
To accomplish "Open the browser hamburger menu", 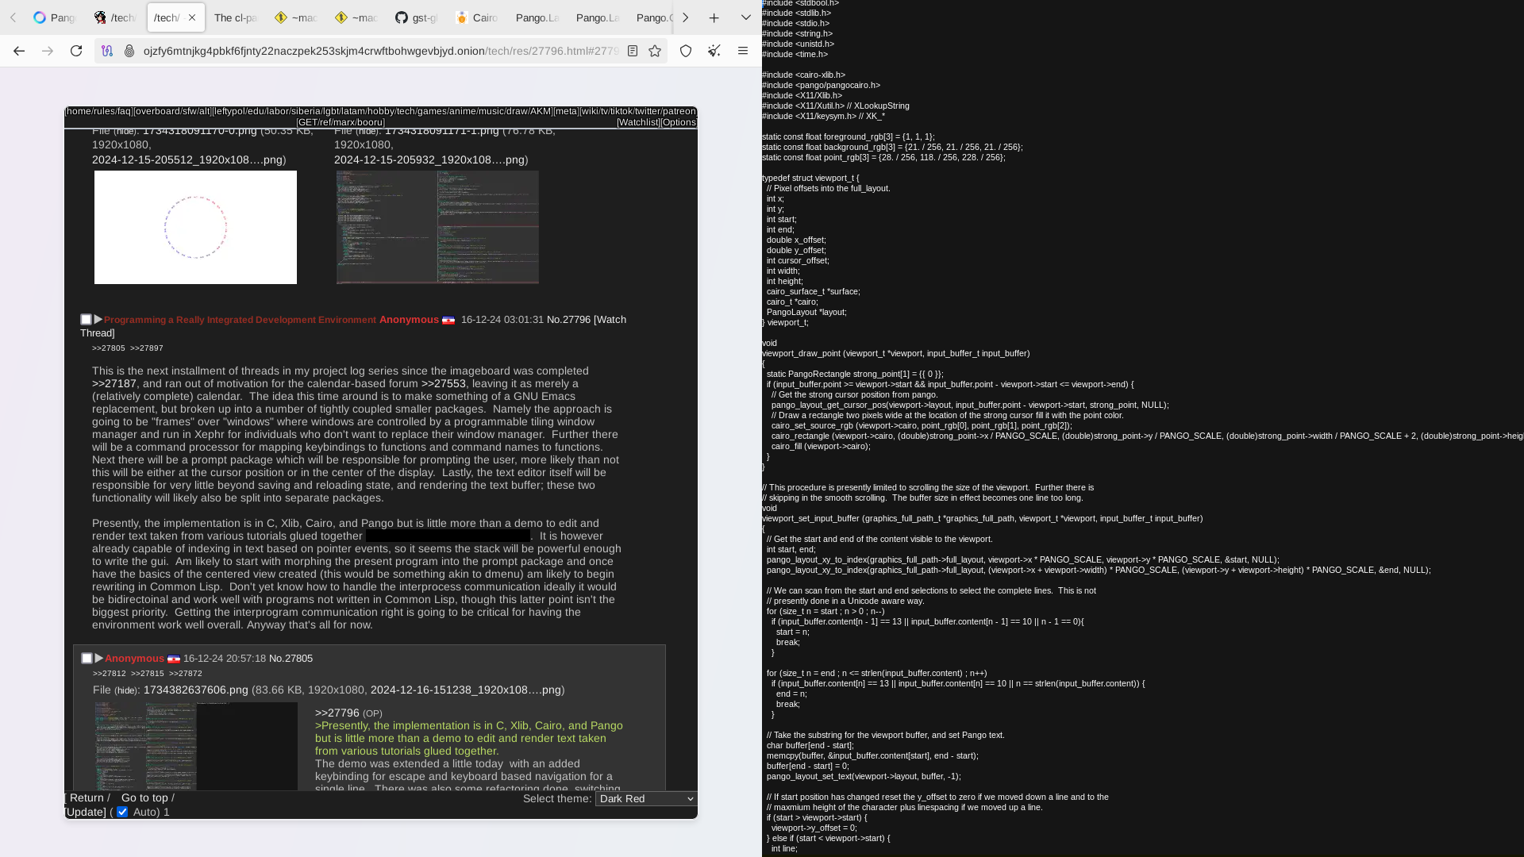I will 743,51.
